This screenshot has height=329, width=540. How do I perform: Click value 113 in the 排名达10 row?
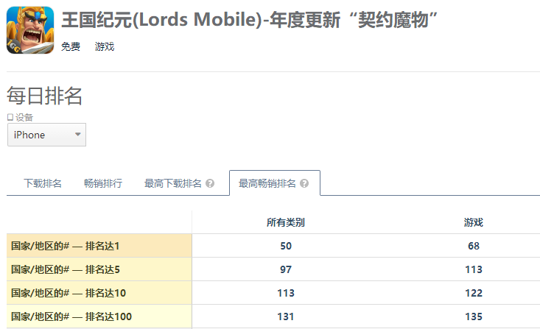point(286,293)
